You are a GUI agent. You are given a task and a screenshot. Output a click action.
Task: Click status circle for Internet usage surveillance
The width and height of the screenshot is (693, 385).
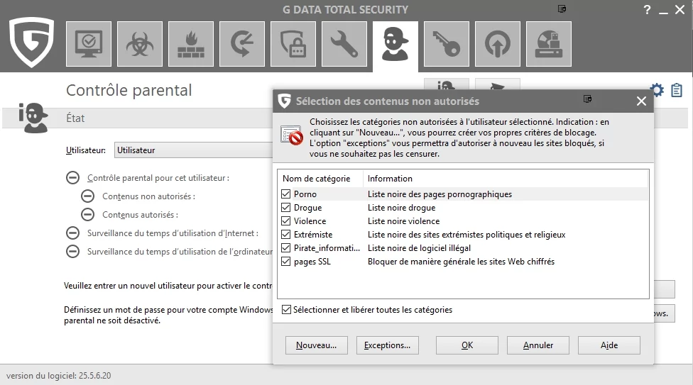[x=72, y=233]
